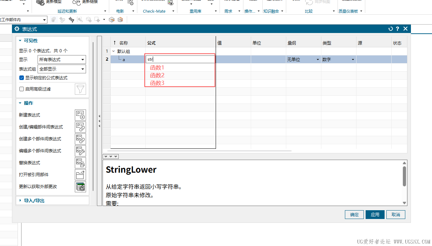Click the triple-arrow collapse button above the description

click(x=111, y=157)
